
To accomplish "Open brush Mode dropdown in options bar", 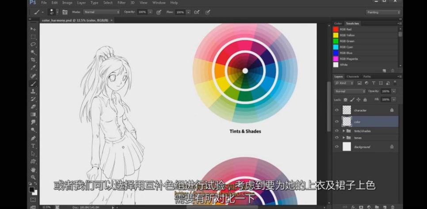I will point(101,12).
